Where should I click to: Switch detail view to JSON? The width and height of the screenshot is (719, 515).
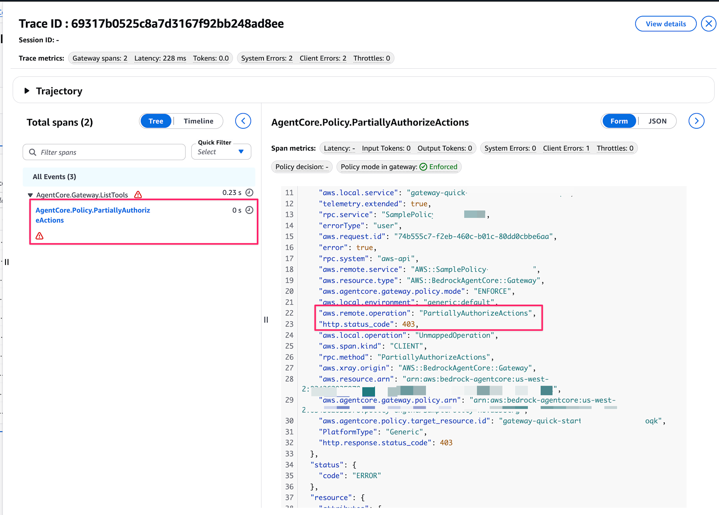[657, 121]
